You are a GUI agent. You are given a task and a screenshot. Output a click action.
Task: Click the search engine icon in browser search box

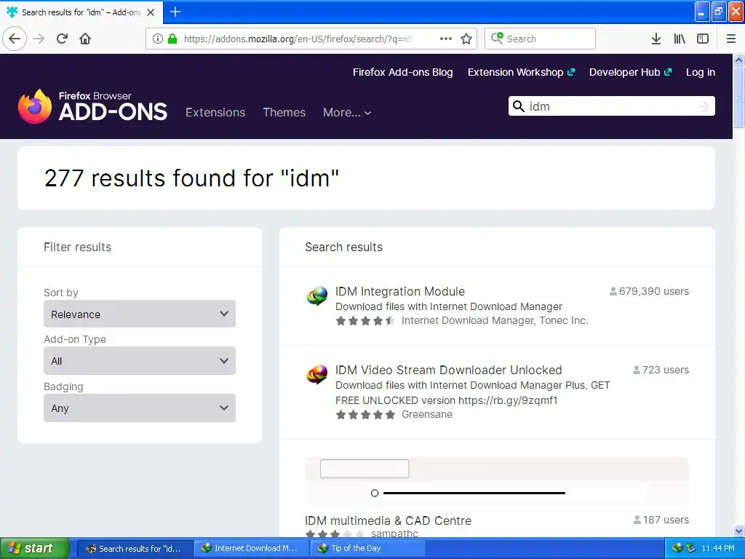tap(497, 38)
